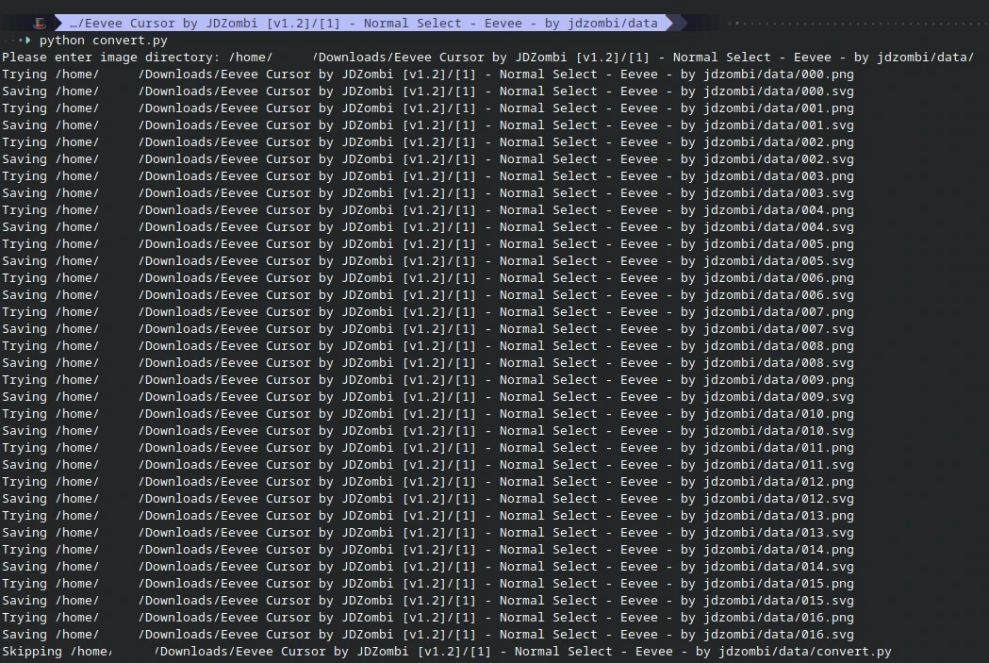
Task: Pick the Saving line for 016.svg
Action: [428, 636]
